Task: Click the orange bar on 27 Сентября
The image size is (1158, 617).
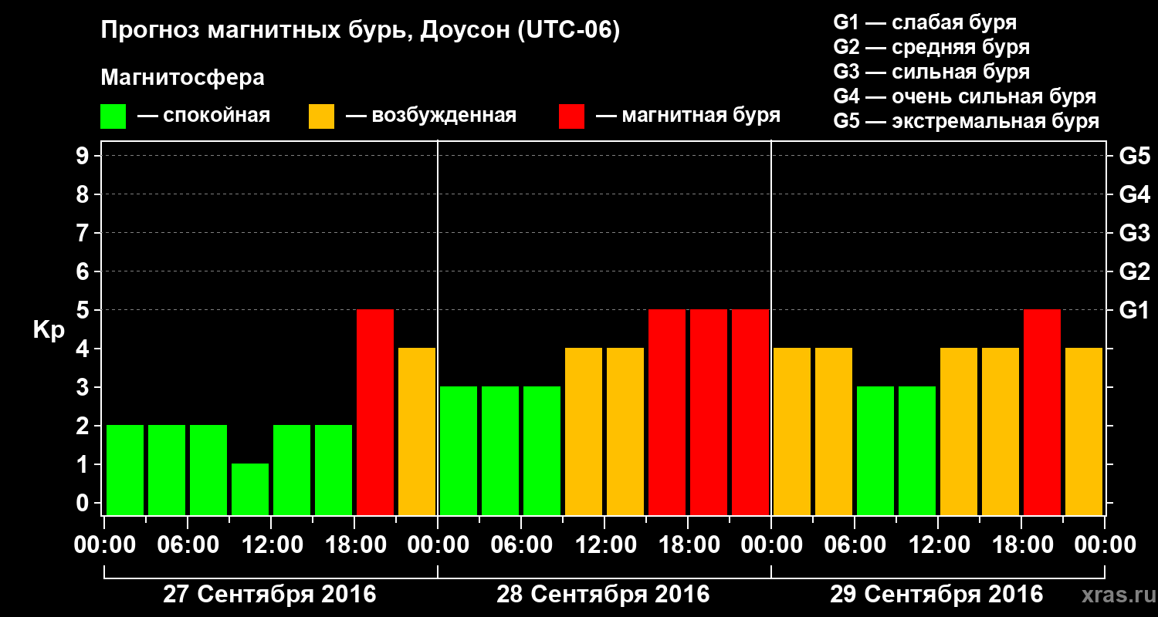Action: tap(417, 431)
